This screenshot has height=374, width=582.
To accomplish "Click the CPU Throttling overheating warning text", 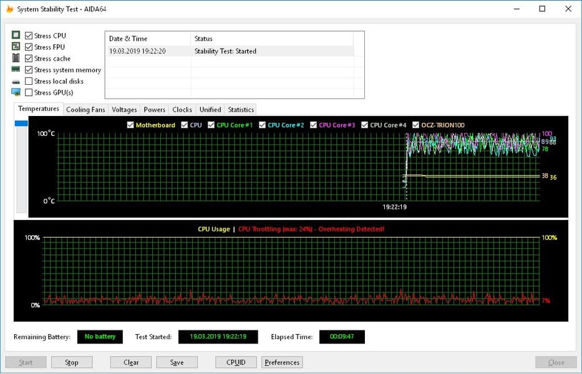I will 311,229.
